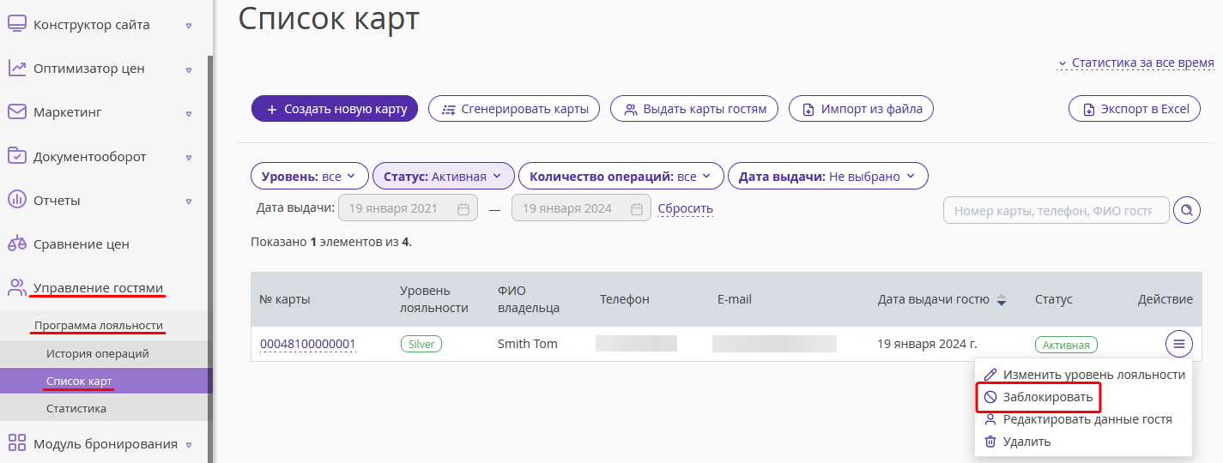Click the 19 января 2024 date field
1223x463 pixels.
point(581,208)
